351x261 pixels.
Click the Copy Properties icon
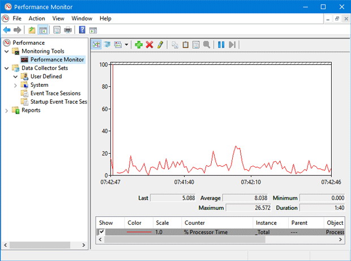coord(175,45)
